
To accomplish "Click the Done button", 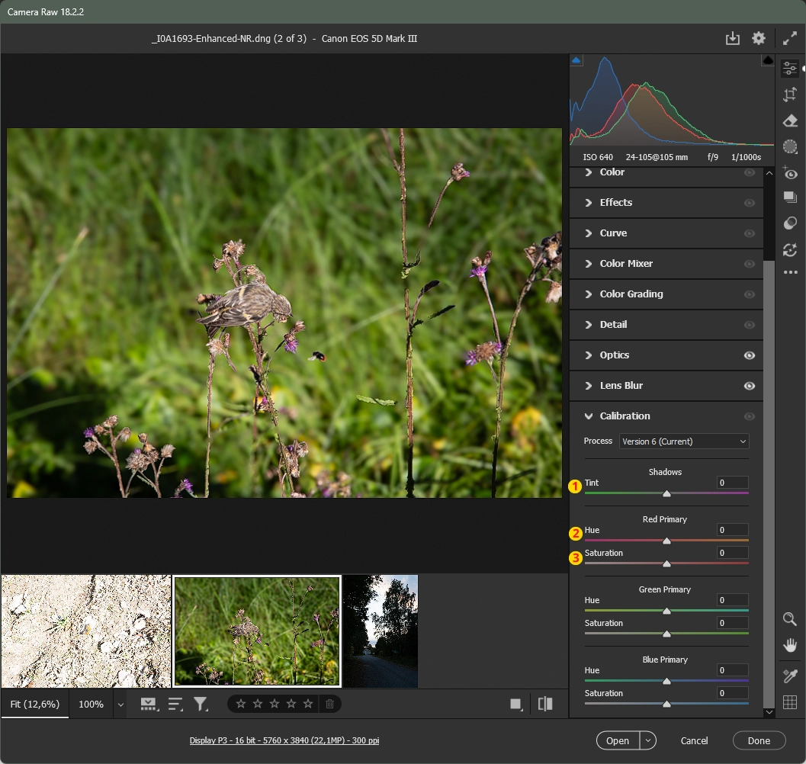I will 759,740.
